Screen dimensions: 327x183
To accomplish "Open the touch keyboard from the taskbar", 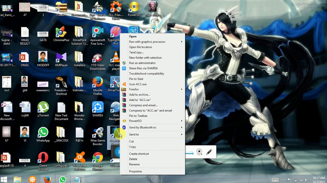I will point(275,180).
